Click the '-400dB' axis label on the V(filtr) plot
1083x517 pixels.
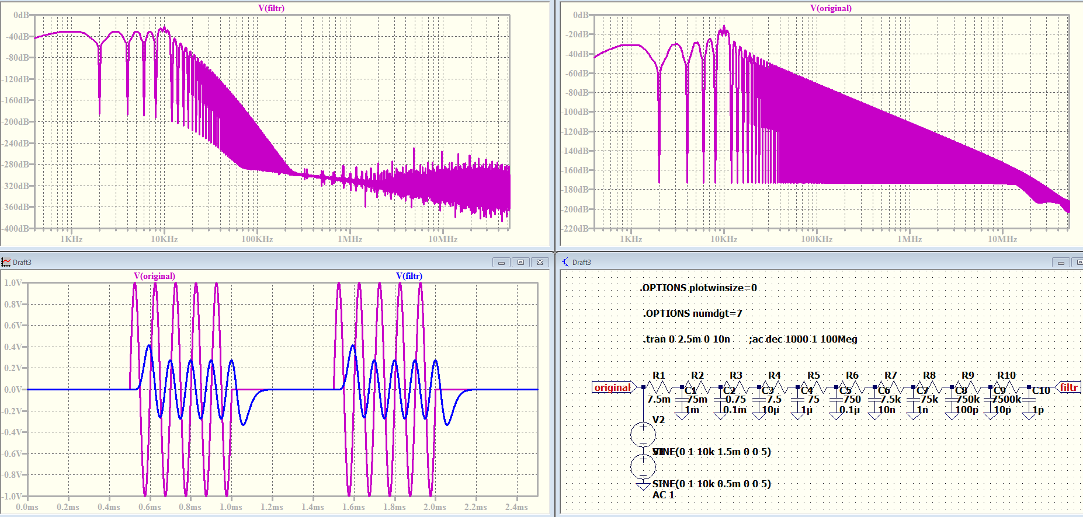click(x=15, y=228)
